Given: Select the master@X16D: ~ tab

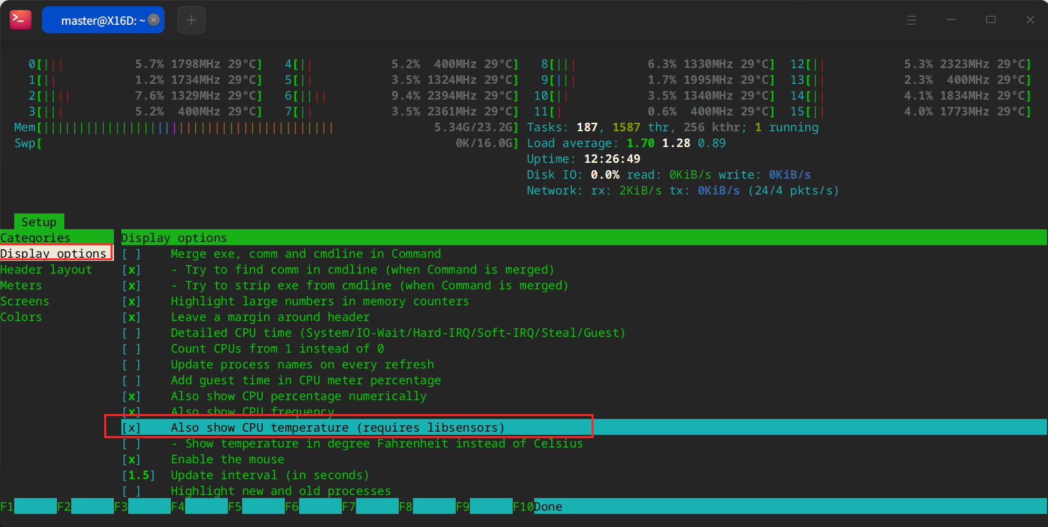Looking at the screenshot, I should pos(103,20).
